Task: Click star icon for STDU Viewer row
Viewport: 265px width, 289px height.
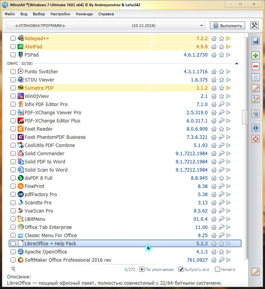Action: 221,80
